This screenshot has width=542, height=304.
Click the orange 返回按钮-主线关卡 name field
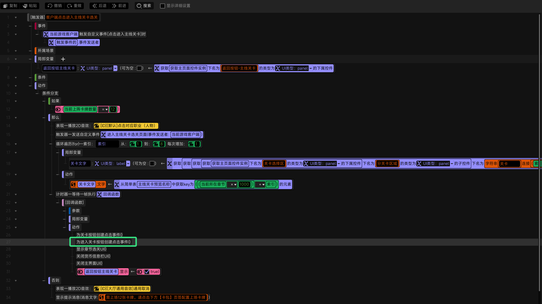(x=239, y=68)
